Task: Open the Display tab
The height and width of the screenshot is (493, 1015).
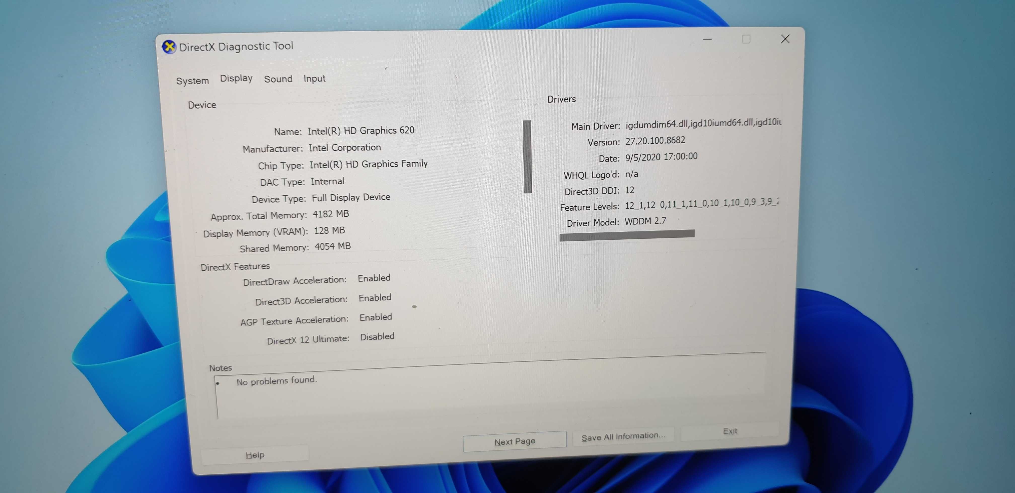Action: pyautogui.click(x=236, y=78)
